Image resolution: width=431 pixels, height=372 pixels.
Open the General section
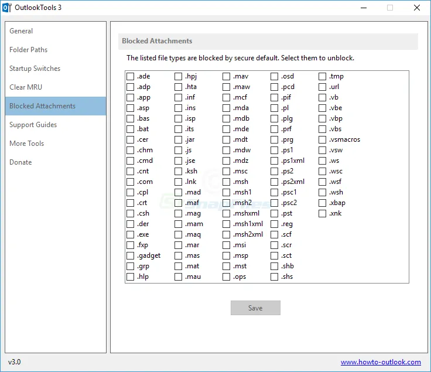tap(21, 31)
